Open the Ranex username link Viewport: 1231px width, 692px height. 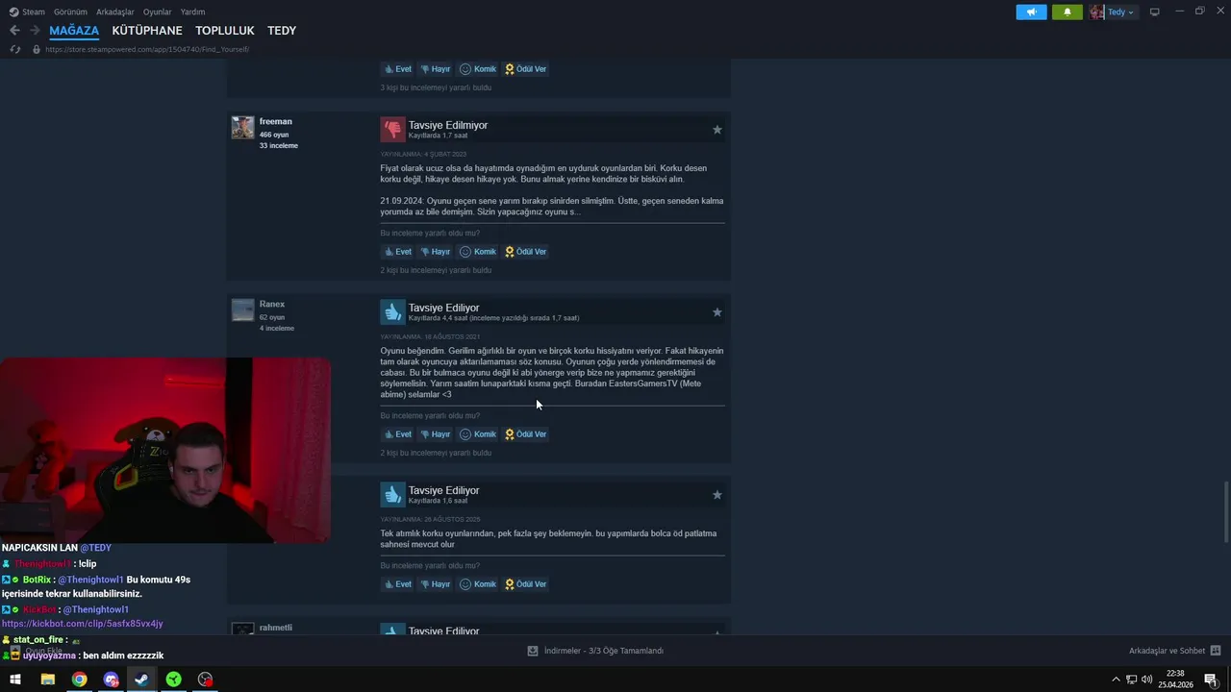coord(272,304)
